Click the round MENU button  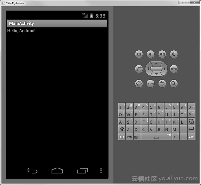pos(150,84)
